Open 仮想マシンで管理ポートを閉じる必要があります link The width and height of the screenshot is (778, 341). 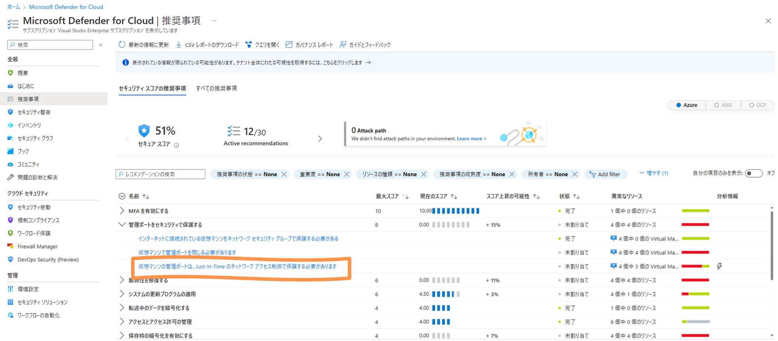[187, 252]
